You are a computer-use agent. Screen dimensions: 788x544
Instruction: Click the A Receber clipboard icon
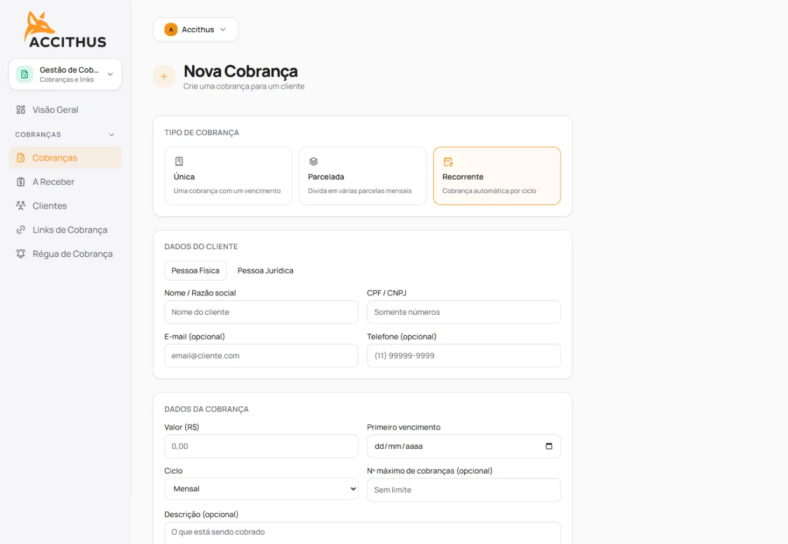(x=21, y=182)
